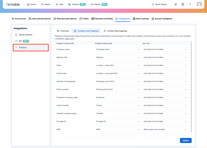Viewport: 207px width, 148px height.
Task: Open When blank use Firmable dropdown
Action: pyautogui.click(x=165, y=130)
